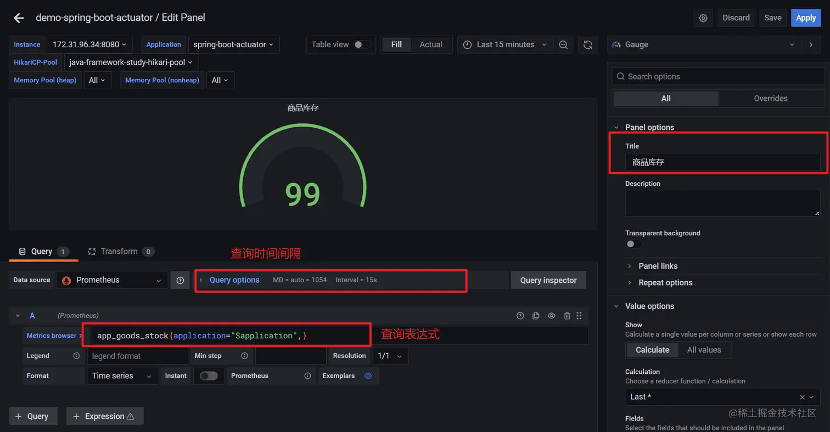Hide query A with the eye icon

tap(552, 316)
